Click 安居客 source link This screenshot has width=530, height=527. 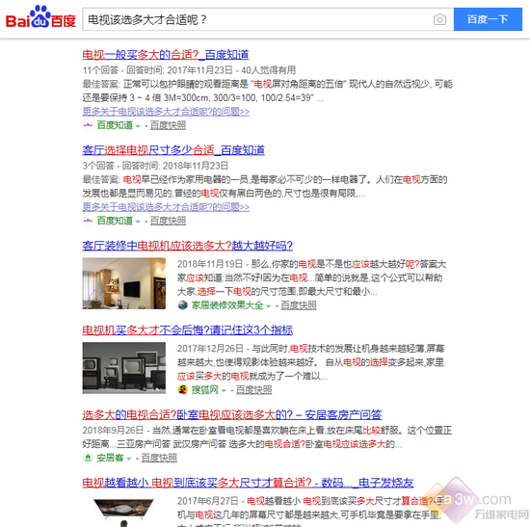(x=110, y=458)
